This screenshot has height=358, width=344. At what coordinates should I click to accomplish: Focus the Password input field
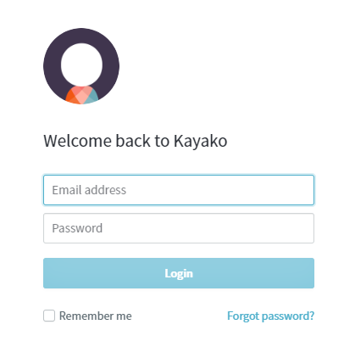point(179,228)
